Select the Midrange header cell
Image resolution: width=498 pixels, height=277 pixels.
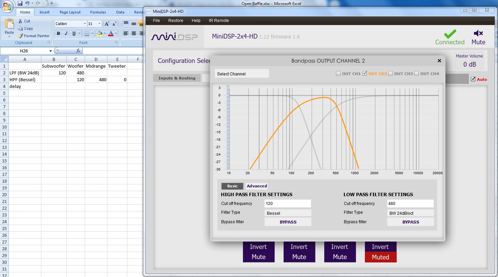click(x=96, y=66)
